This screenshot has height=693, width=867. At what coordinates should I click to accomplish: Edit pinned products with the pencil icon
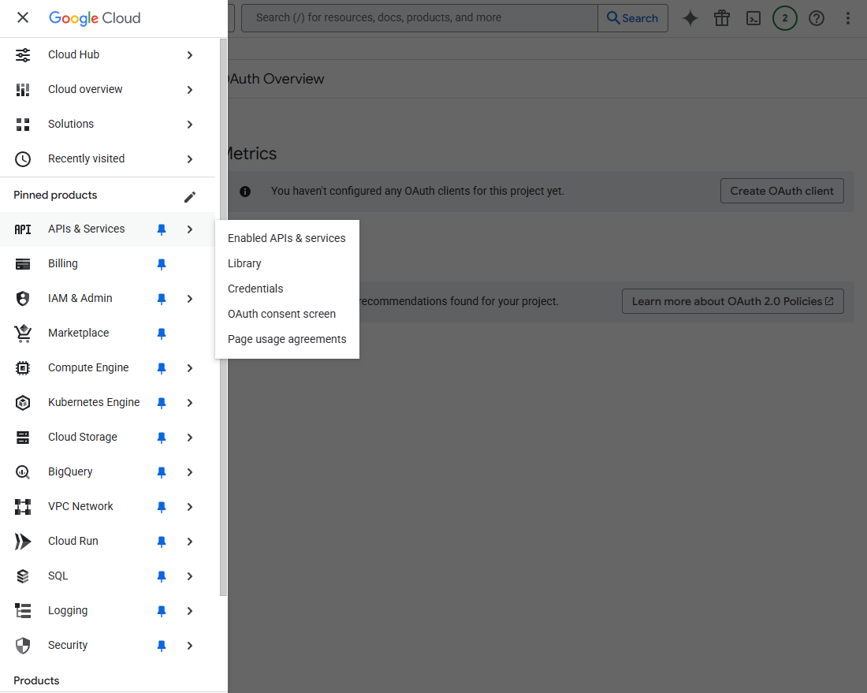(190, 197)
